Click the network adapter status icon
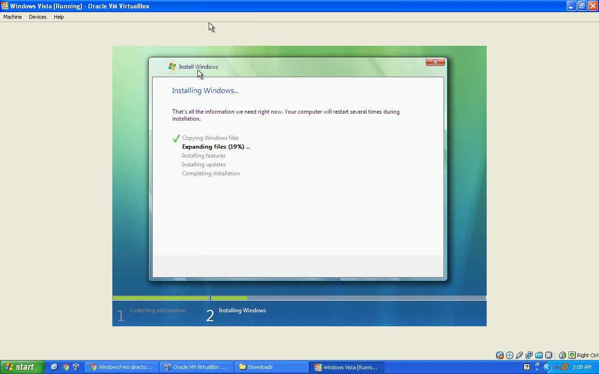Viewport: 599px width, 374px height. (529, 355)
